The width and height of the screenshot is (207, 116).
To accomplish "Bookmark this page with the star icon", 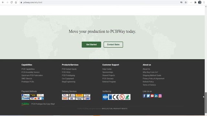I will pyautogui.click(x=186, y=2).
